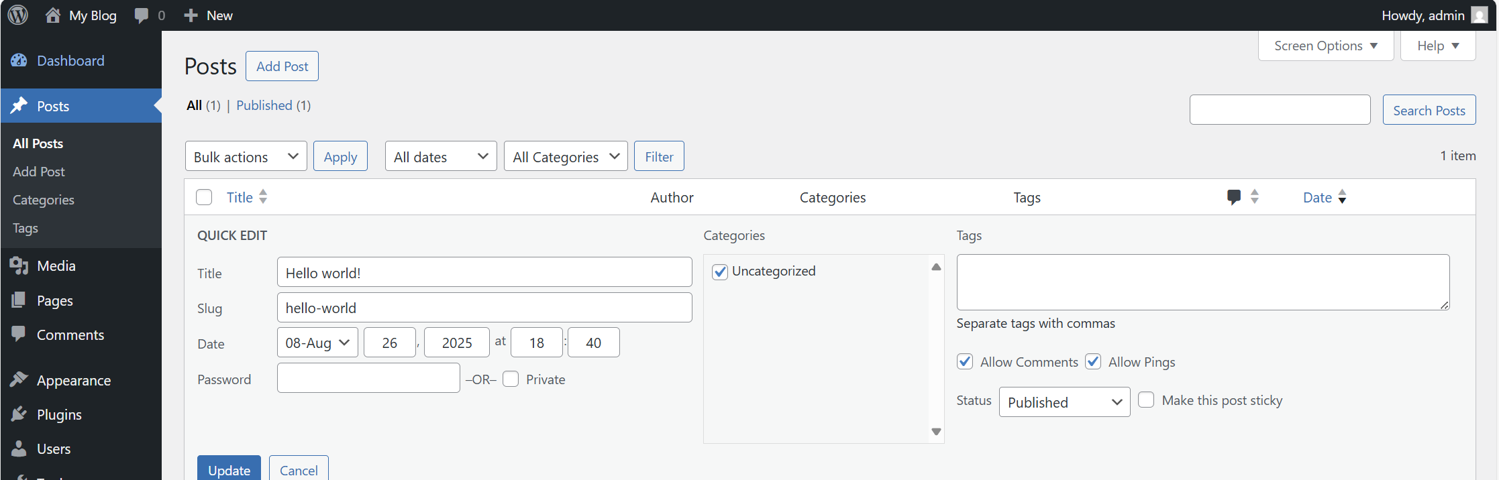Go to Categories in Posts submenu
Screen dimensions: 1499x480
[x=44, y=200]
